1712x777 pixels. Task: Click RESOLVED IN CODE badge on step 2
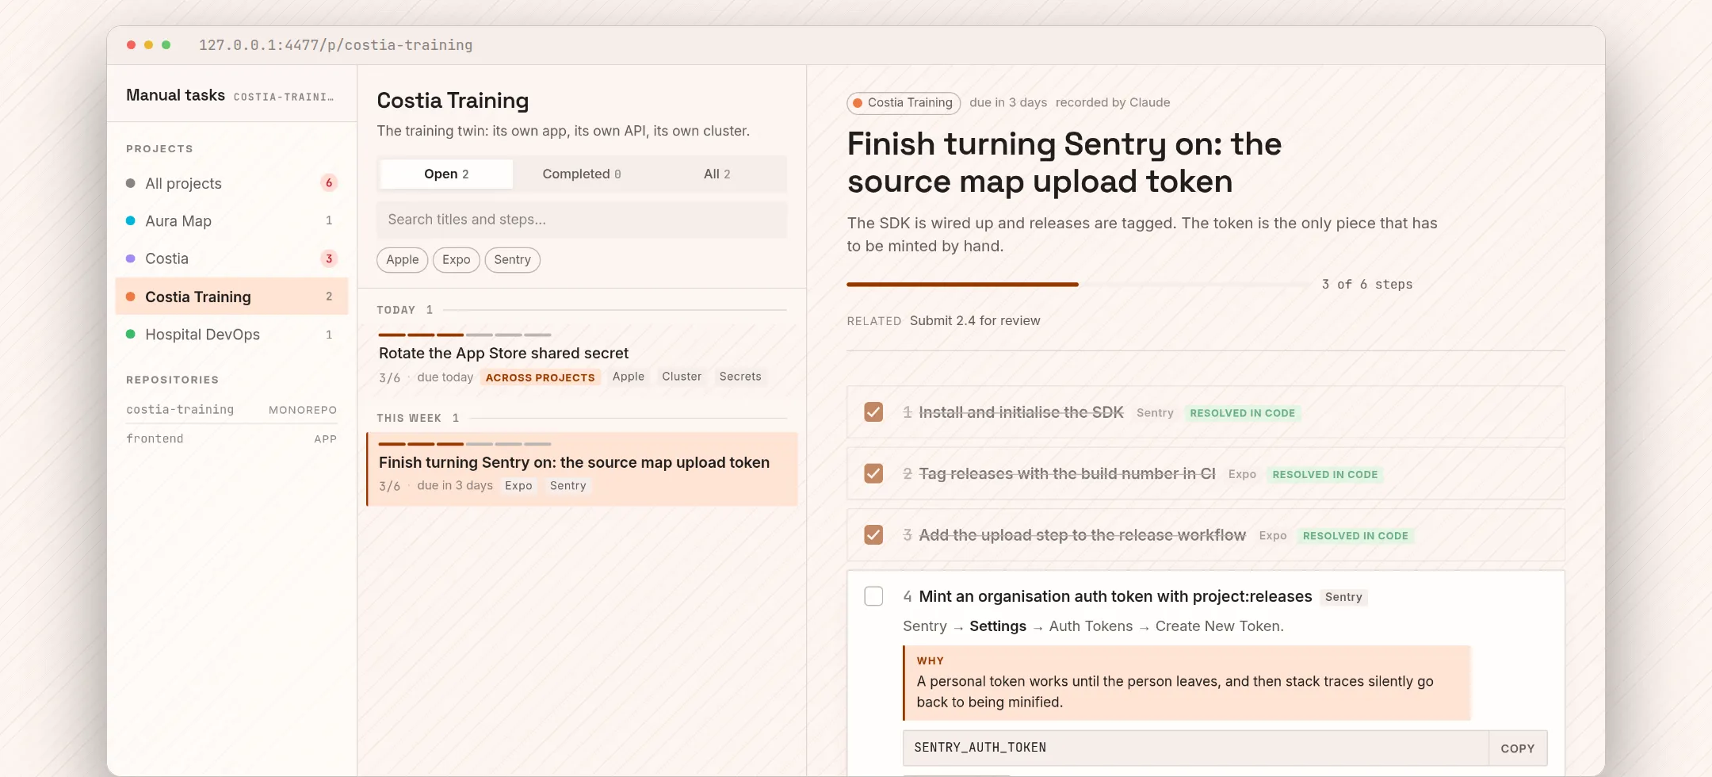pyautogui.click(x=1325, y=474)
